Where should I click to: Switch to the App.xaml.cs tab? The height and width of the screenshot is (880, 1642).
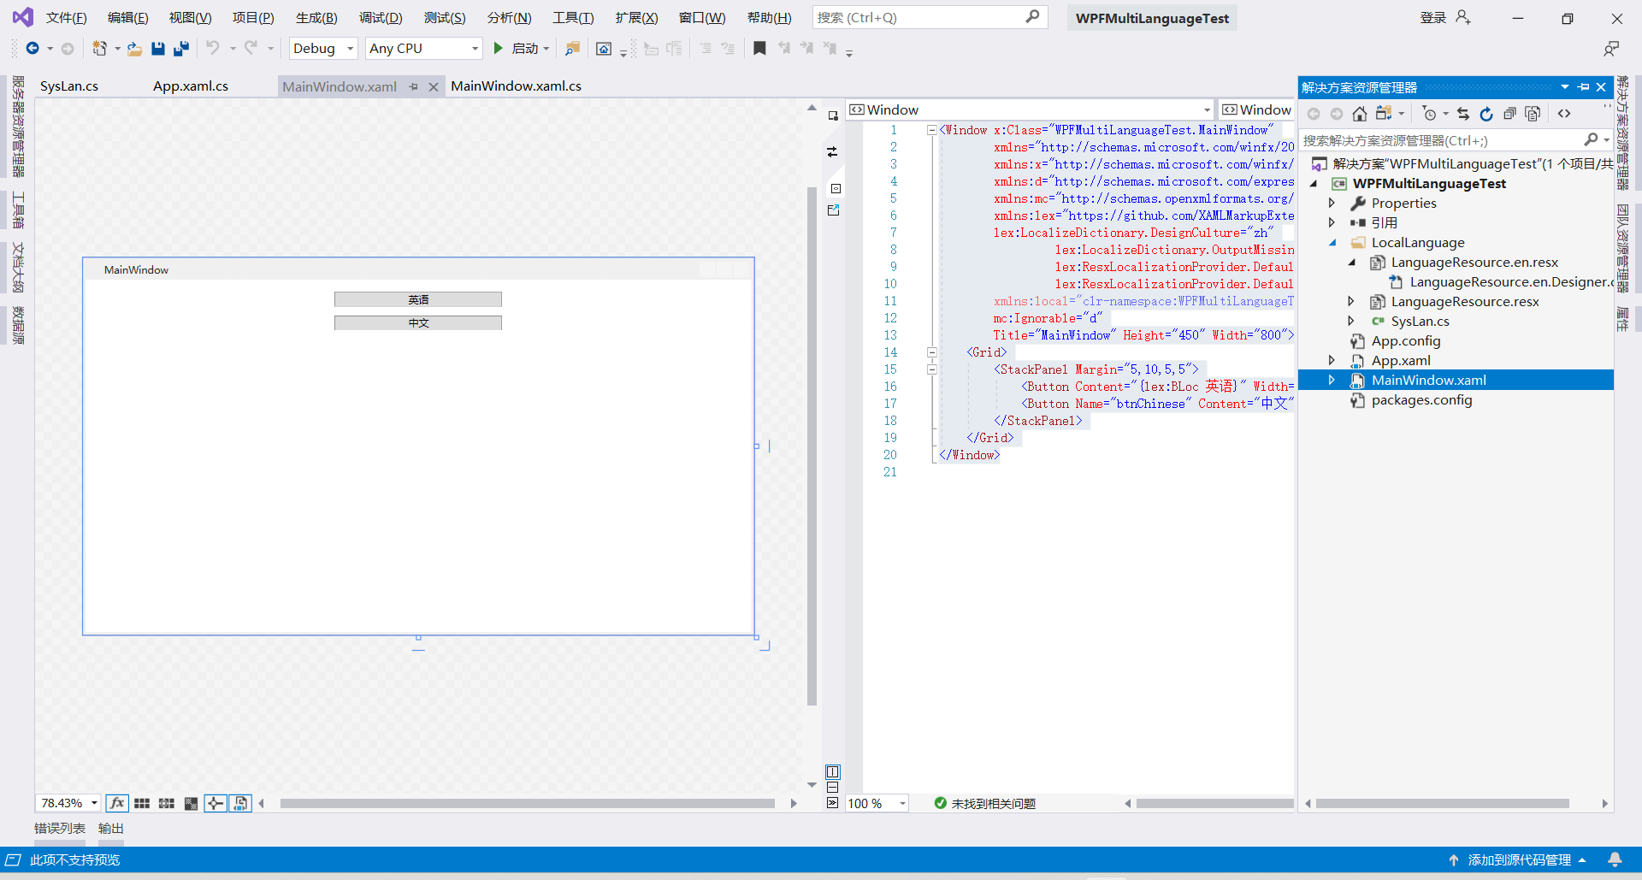[x=191, y=86]
